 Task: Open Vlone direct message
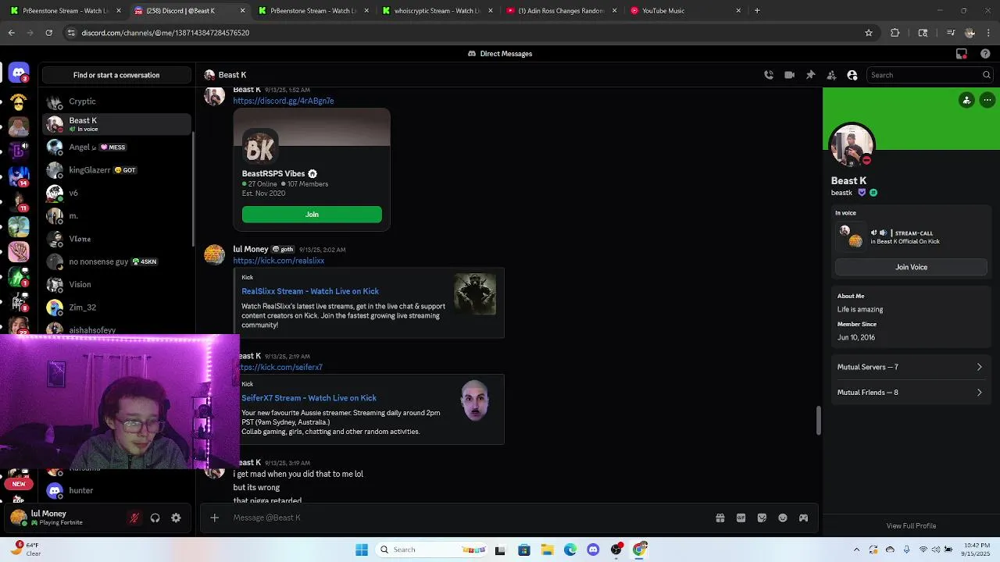(116, 239)
